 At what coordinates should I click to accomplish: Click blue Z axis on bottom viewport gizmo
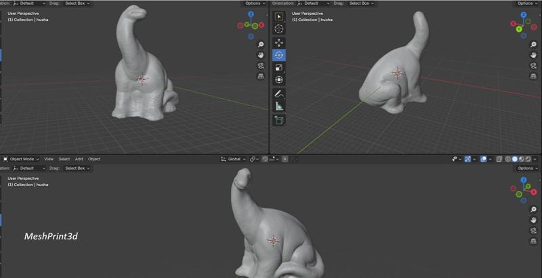524,180
